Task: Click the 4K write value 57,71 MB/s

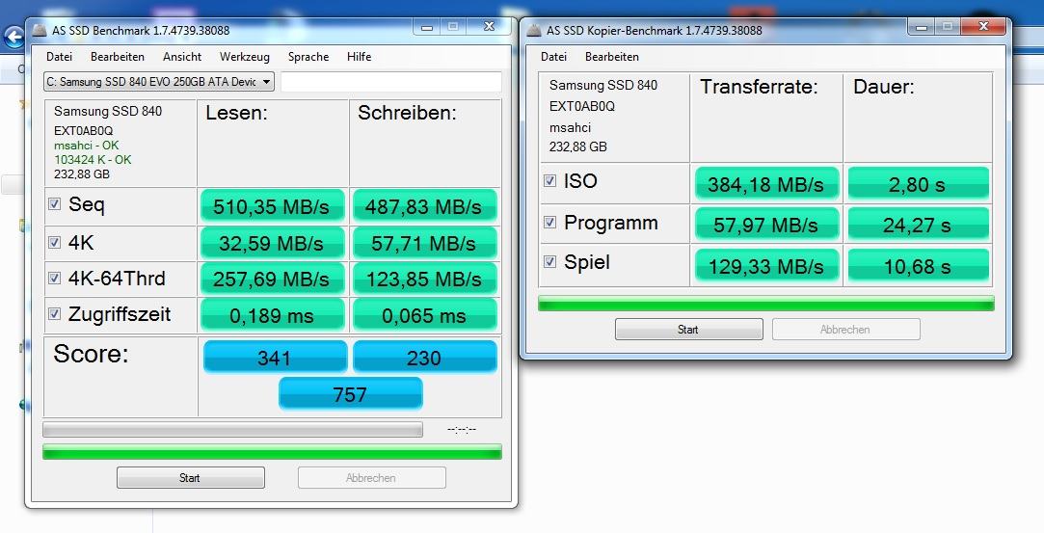Action: coord(424,243)
